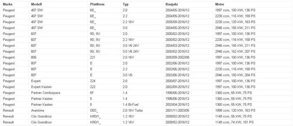Image resolution: width=293 pixels, height=126 pixels.
Task: Click the Plattform column header
Action: (x=97, y=4)
